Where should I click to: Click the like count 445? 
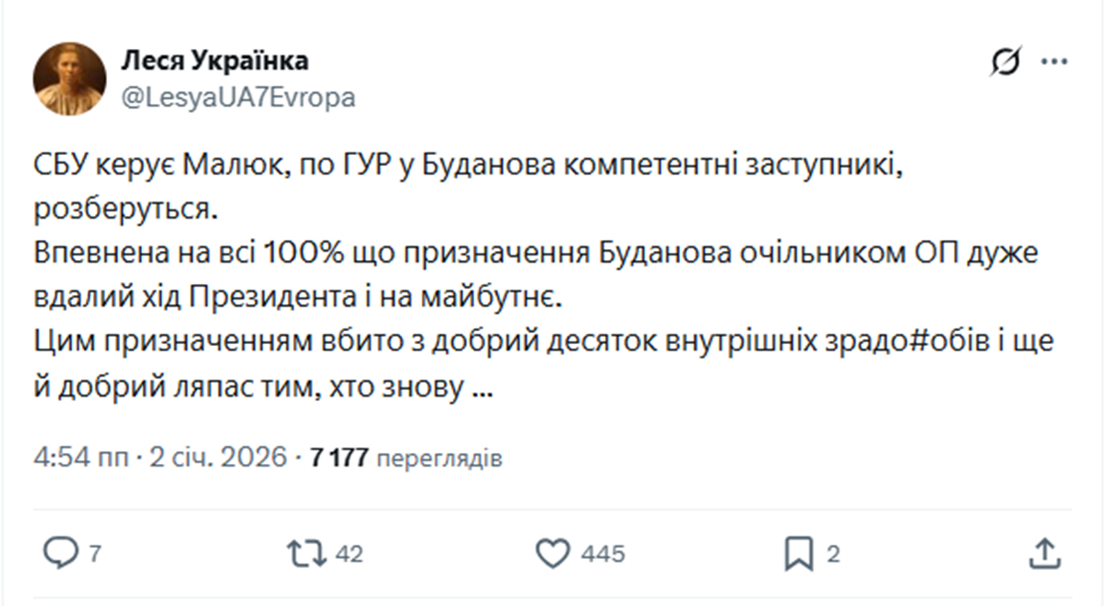pyautogui.click(x=602, y=554)
